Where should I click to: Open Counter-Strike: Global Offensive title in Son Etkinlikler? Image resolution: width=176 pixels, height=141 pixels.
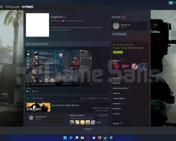click(65, 105)
